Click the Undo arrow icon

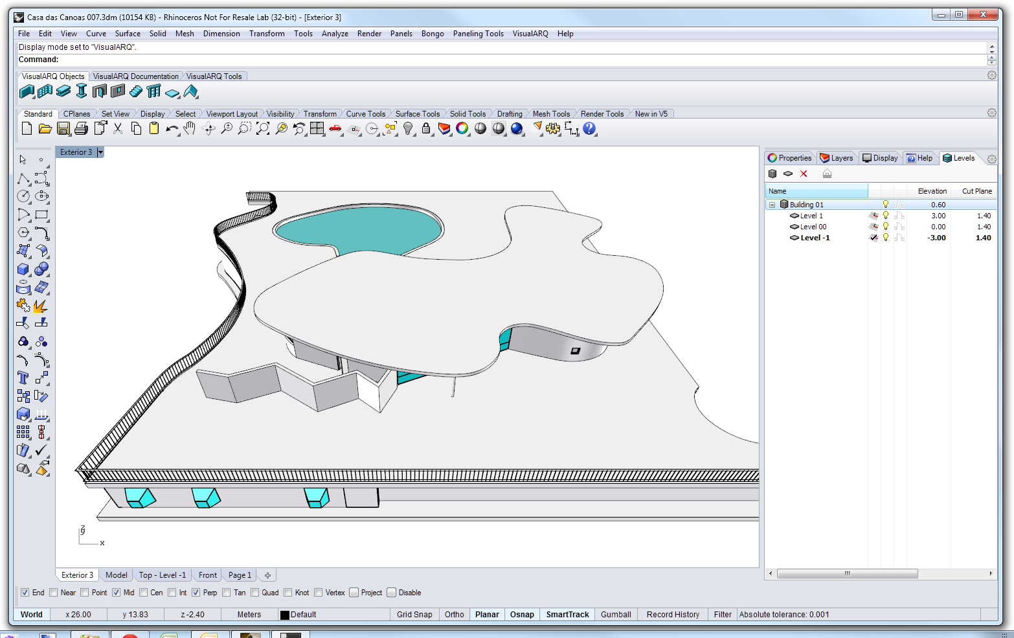point(172,128)
